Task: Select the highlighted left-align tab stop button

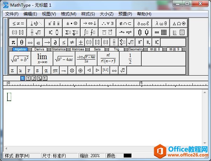Action: point(22,78)
